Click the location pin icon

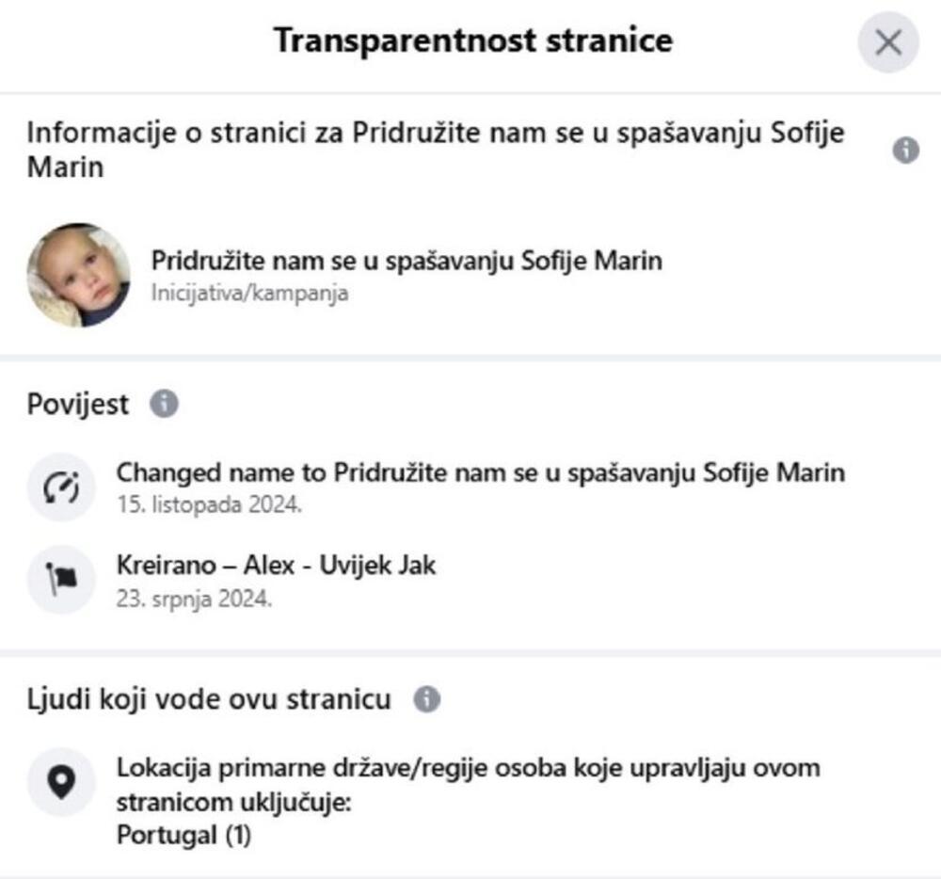pyautogui.click(x=61, y=782)
